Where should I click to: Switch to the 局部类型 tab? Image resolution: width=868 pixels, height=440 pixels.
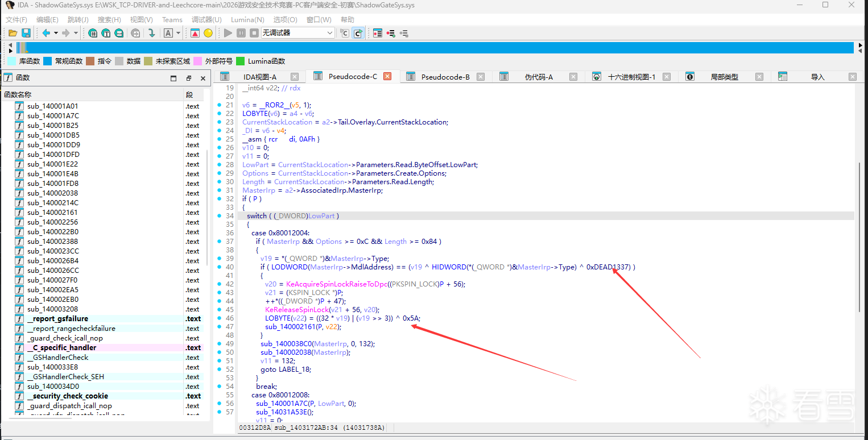[x=725, y=77]
